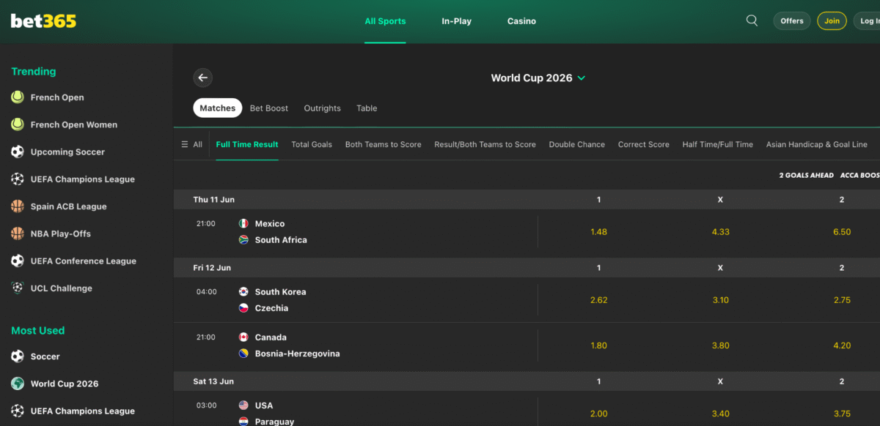
Task: Open the Mexico team name
Action: tap(270, 223)
